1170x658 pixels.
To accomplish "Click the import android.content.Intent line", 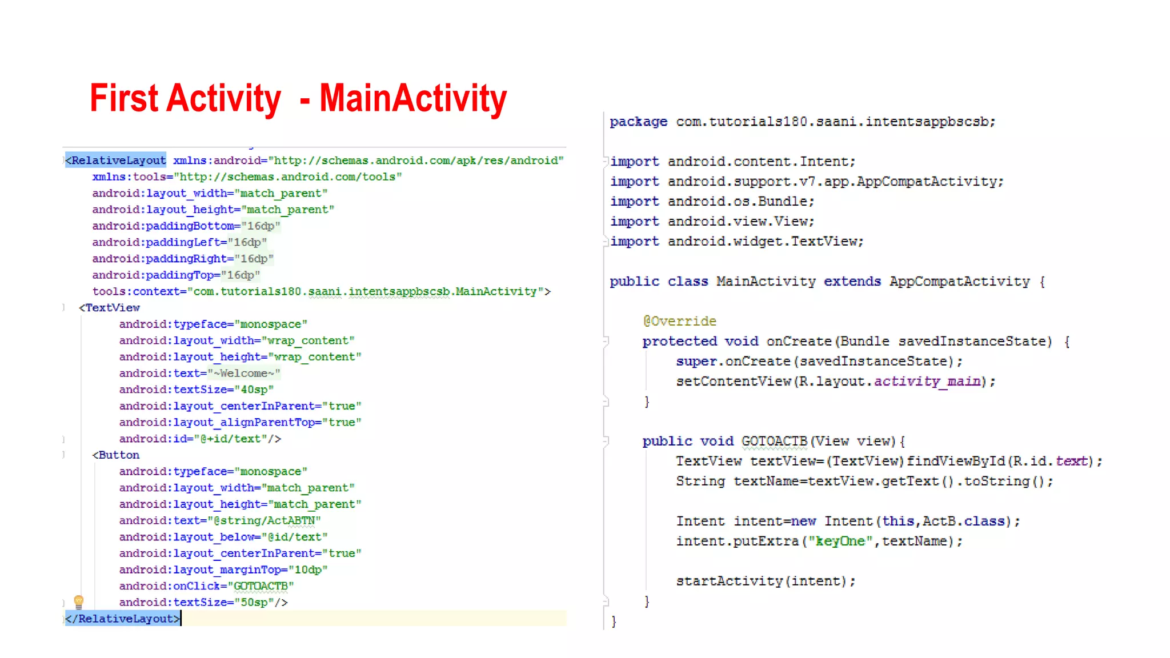I will tap(733, 162).
